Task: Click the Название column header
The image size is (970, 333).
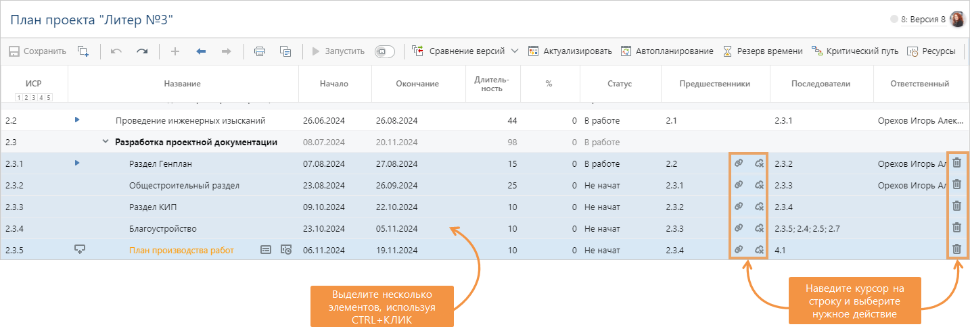Action: click(x=183, y=84)
